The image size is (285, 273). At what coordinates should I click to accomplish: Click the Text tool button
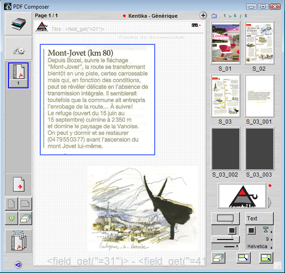coord(259,218)
